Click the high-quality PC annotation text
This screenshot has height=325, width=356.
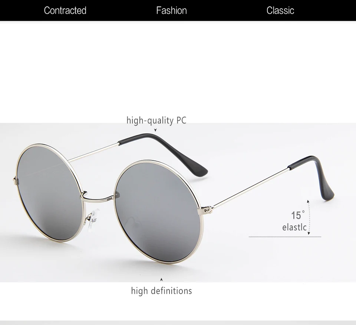point(156,120)
